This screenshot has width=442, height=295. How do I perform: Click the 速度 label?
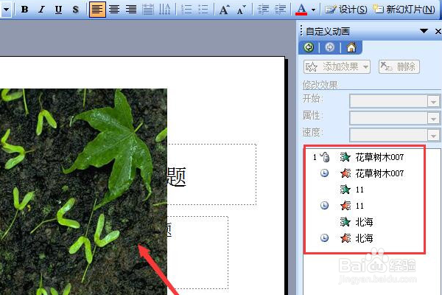(x=312, y=133)
